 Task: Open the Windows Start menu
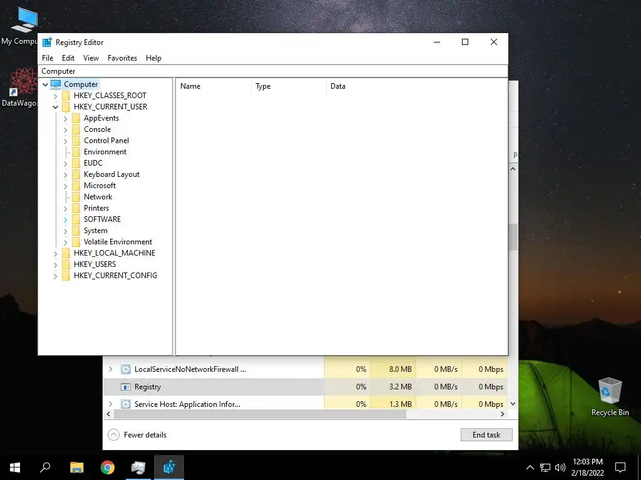click(15, 467)
